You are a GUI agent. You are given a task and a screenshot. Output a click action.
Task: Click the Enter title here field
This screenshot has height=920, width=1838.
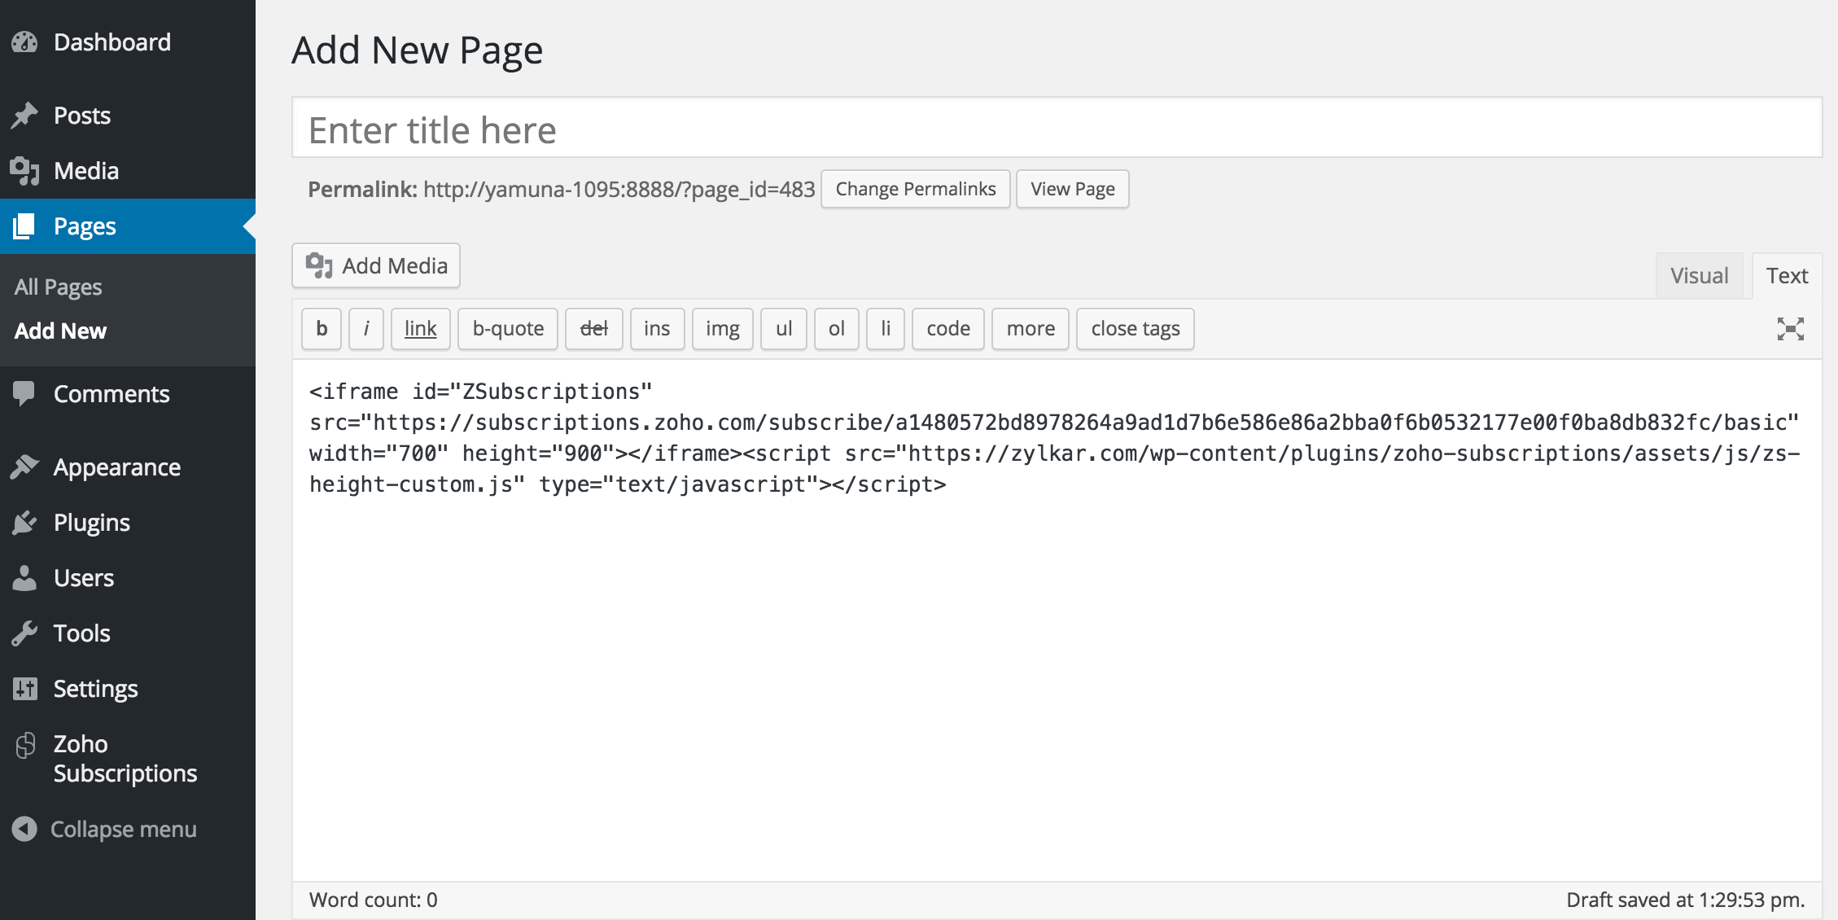coord(1057,129)
